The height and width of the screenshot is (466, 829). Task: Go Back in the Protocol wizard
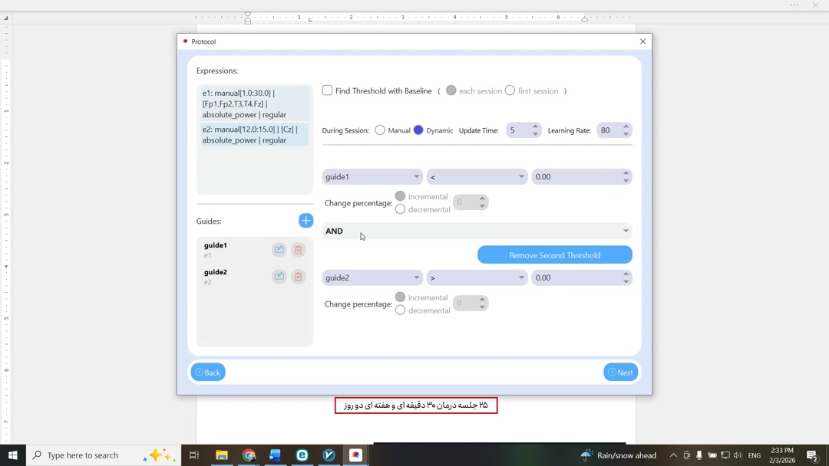(208, 372)
